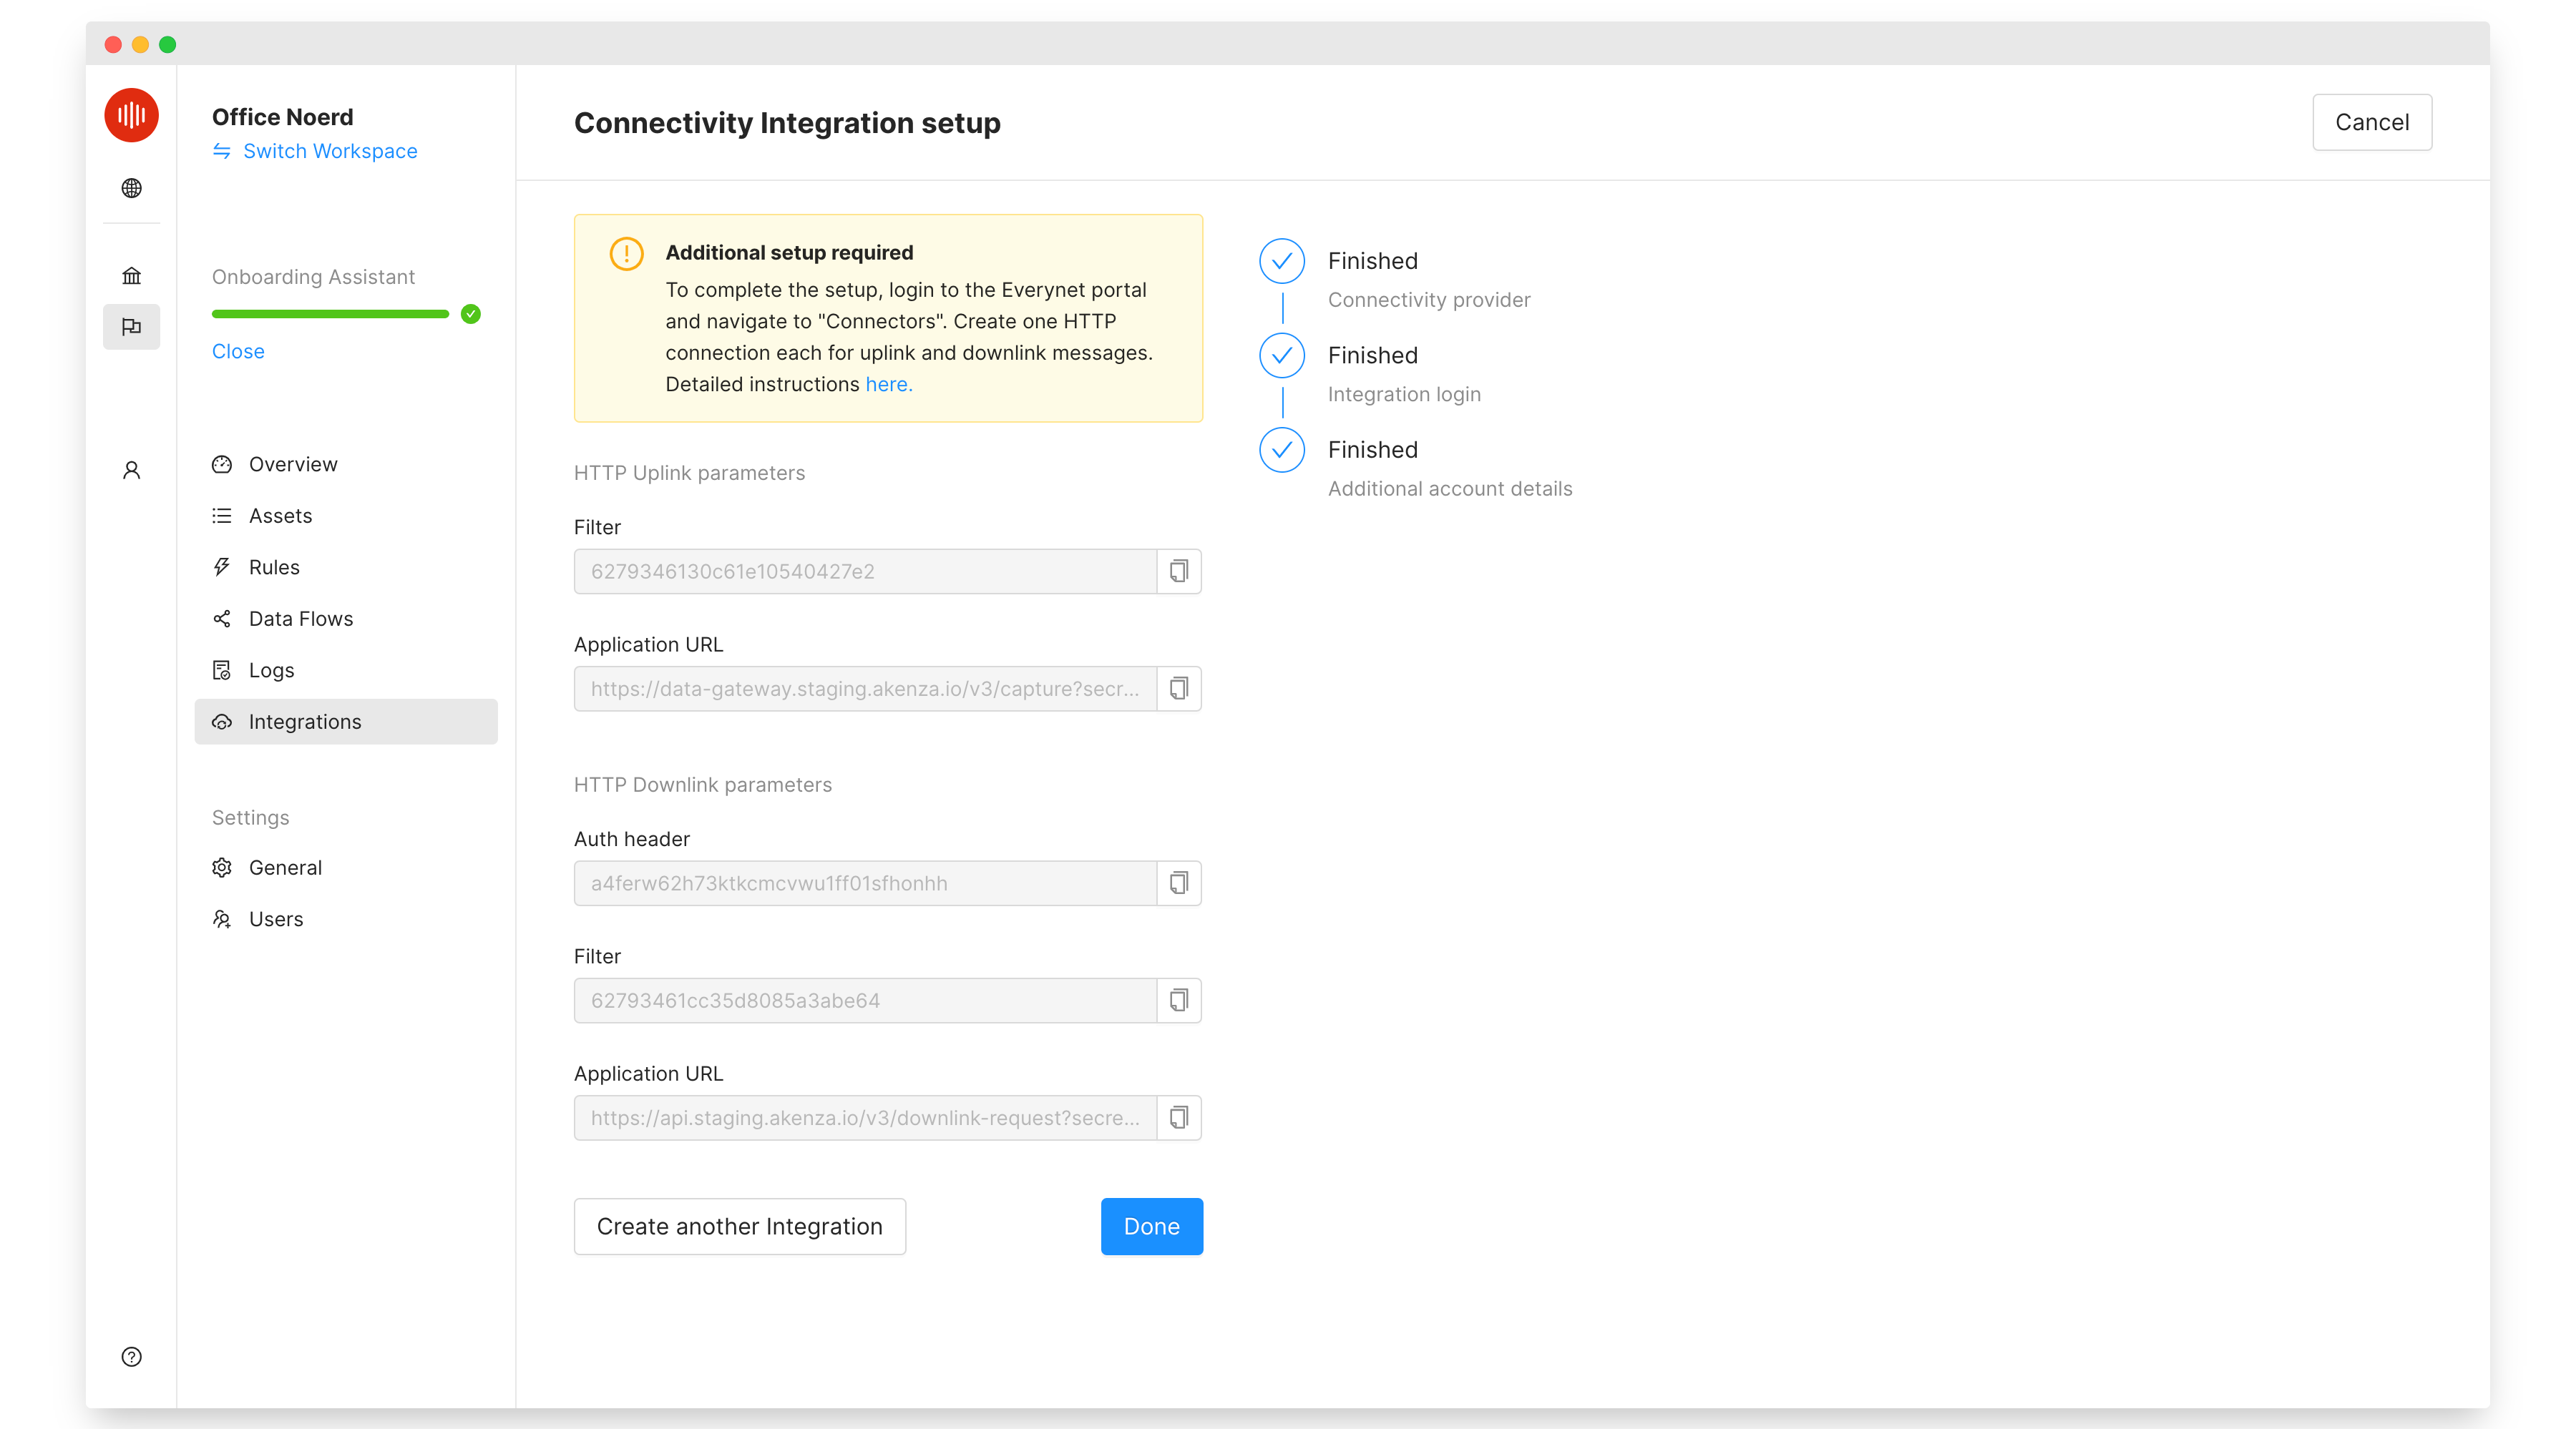Click 'Integration login' step label
This screenshot has height=1429, width=2576.
click(1404, 395)
